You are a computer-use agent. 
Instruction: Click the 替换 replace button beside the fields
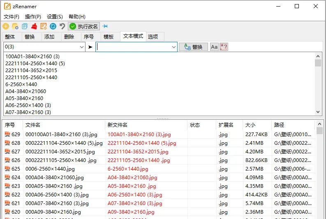coord(193,47)
